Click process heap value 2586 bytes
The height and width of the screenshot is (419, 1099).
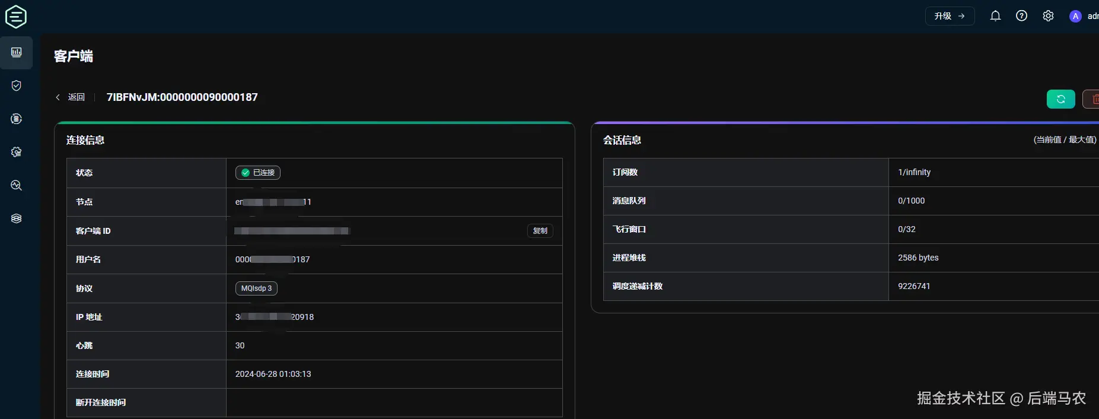918,258
